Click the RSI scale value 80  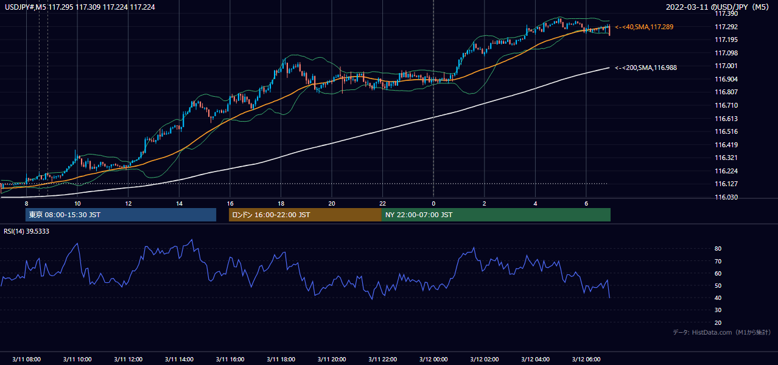[718, 249]
